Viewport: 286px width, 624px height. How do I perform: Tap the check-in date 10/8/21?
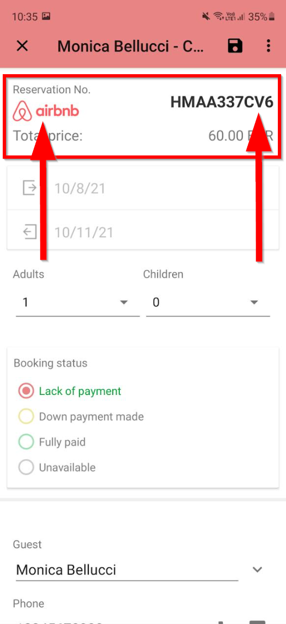80,188
